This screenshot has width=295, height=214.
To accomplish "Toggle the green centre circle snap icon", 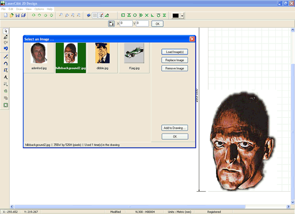I will 135,15.
